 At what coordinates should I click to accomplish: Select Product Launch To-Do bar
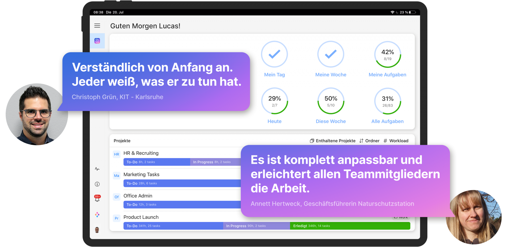pyautogui.click(x=173, y=226)
